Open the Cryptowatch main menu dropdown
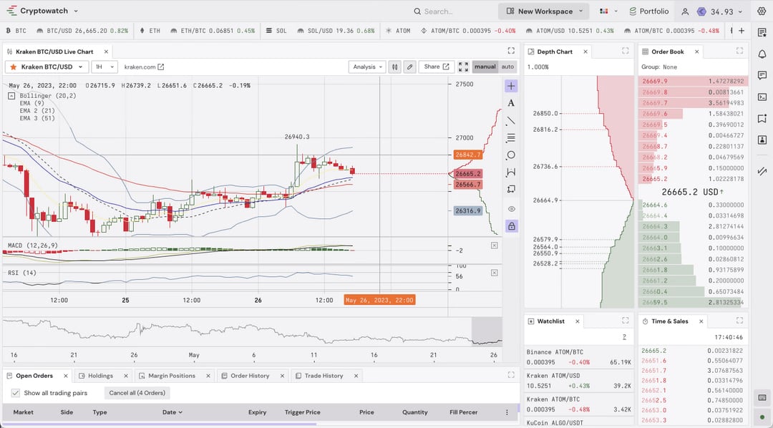Image resolution: width=773 pixels, height=428 pixels. pyautogui.click(x=75, y=11)
